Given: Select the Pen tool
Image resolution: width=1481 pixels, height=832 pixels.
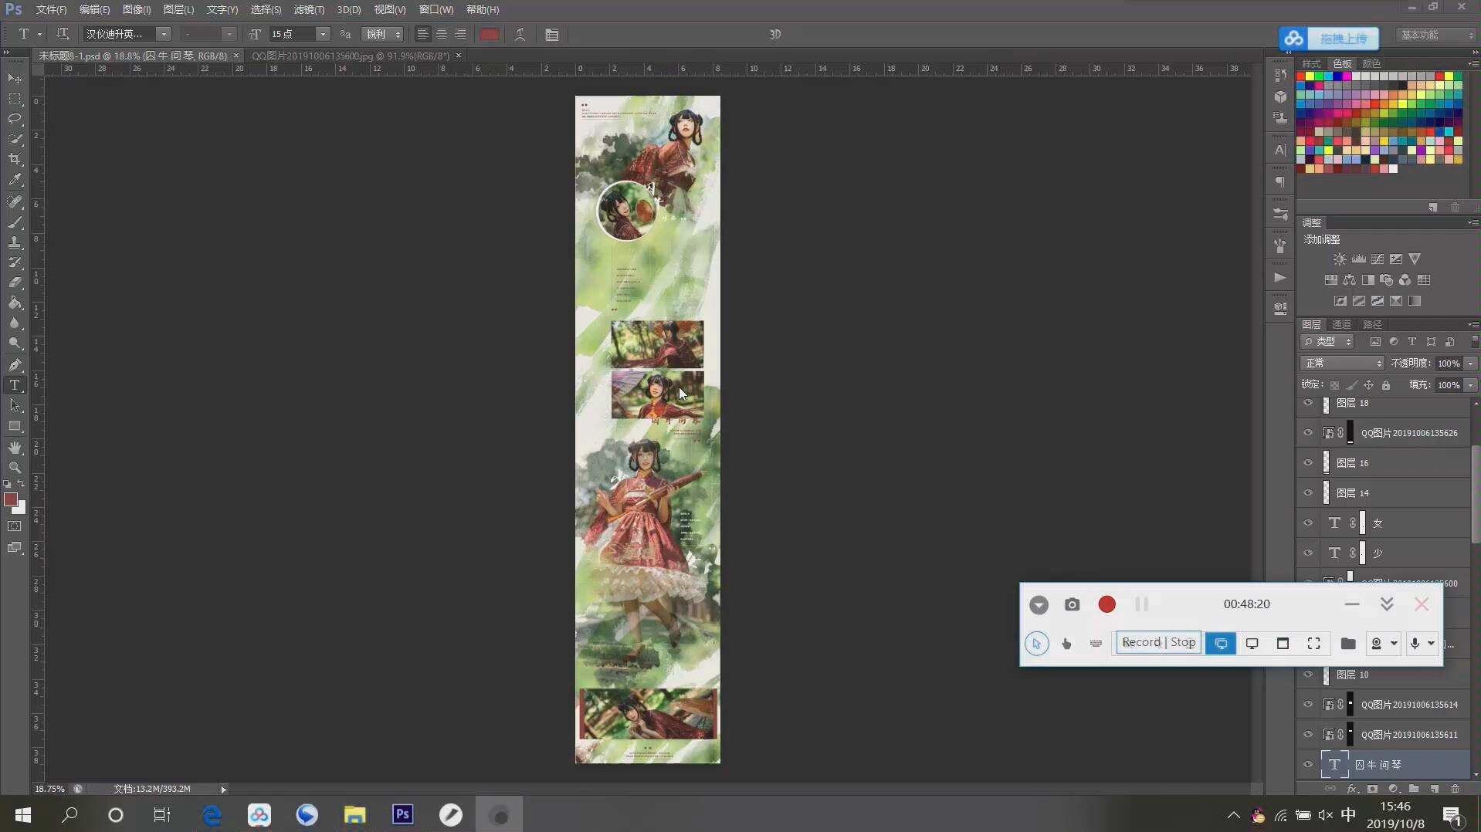Looking at the screenshot, I should (x=15, y=364).
